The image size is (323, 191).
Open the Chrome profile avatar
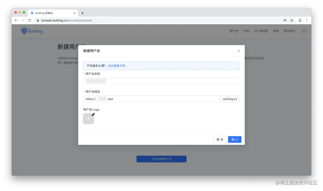pyautogui.click(x=300, y=20)
